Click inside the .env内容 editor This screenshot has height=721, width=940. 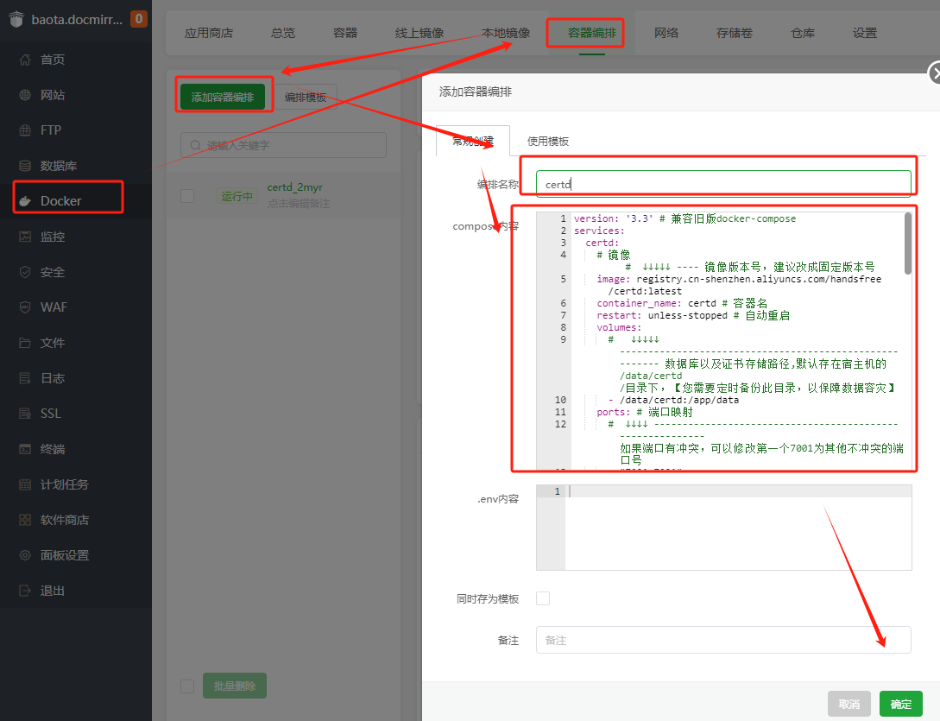(x=738, y=527)
